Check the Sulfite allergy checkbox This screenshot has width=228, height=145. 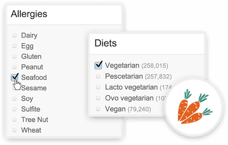click(x=14, y=109)
